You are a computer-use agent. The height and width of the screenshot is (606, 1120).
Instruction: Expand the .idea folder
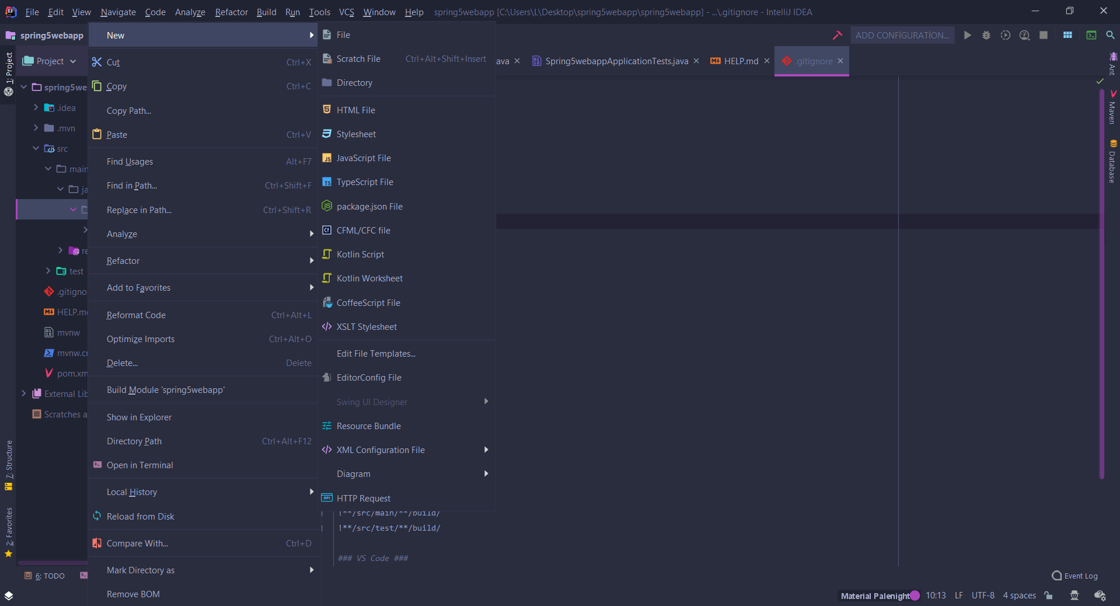point(36,107)
